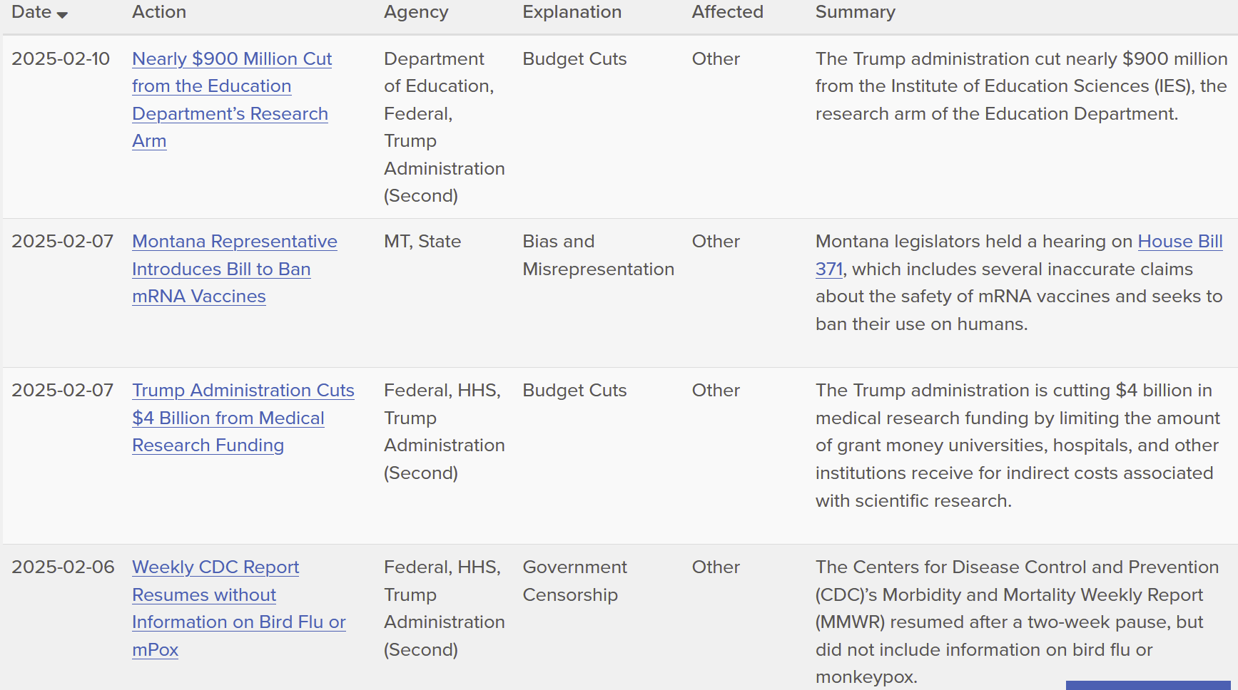
Task: Open Trump Administration Cuts $4 Billion link
Action: click(243, 418)
